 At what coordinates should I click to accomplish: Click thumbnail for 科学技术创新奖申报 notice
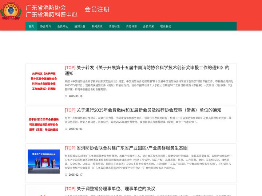[x=44, y=81]
